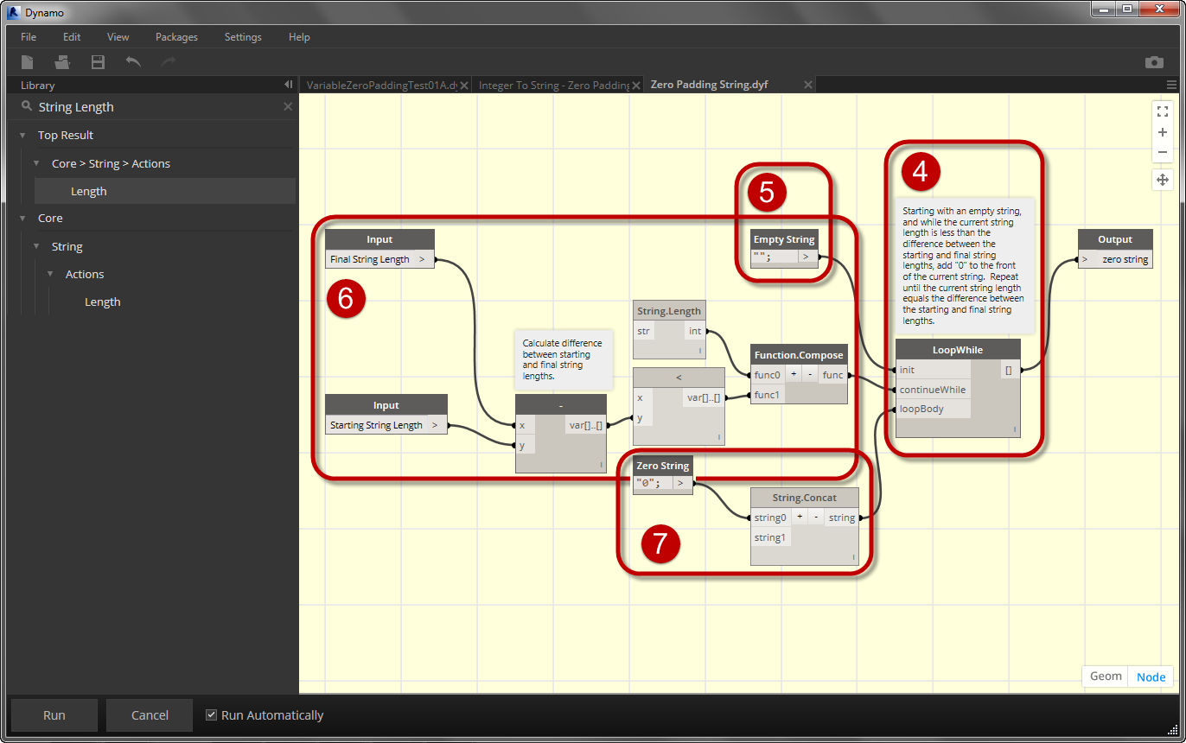
Task: Click the Open file icon in toolbar
Action: tap(62, 62)
